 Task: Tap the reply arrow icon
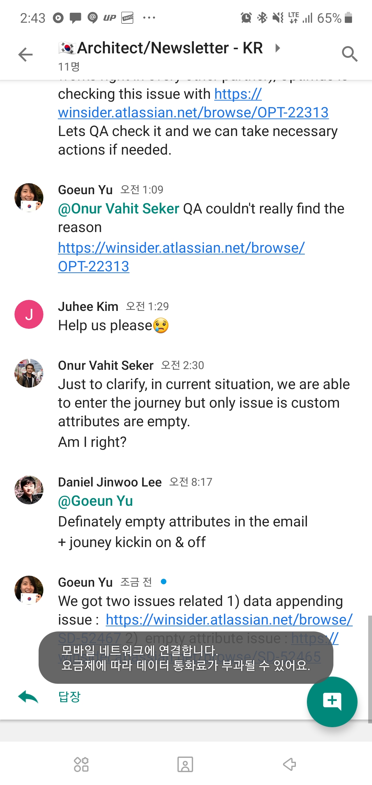click(x=28, y=697)
